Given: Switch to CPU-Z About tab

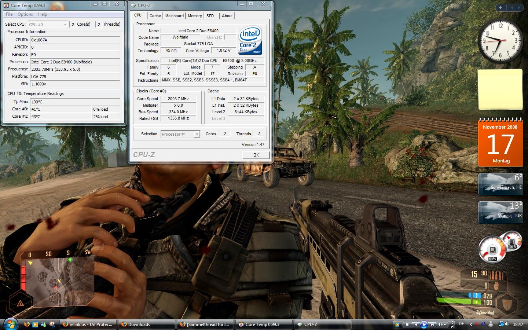Looking at the screenshot, I should pos(227,16).
